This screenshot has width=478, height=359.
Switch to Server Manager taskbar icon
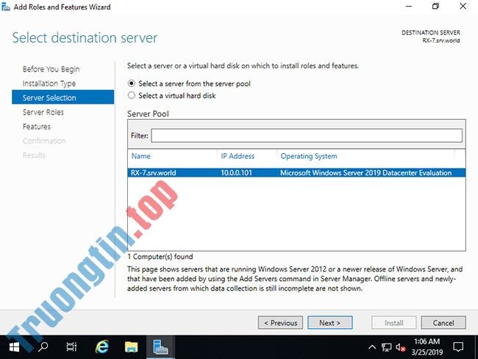click(x=160, y=347)
